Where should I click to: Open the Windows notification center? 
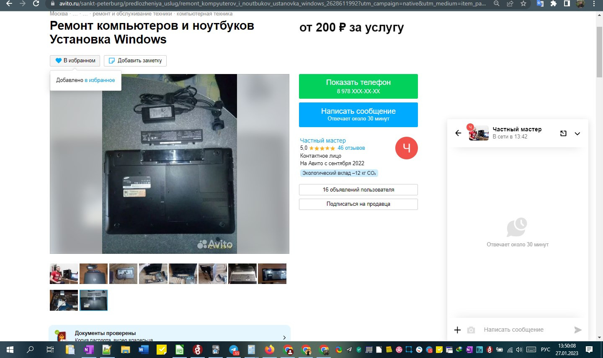(x=589, y=350)
